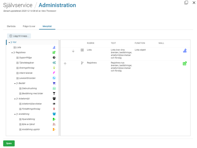
Task: Collapse the Anställning tree branch
Action: [15, 114]
